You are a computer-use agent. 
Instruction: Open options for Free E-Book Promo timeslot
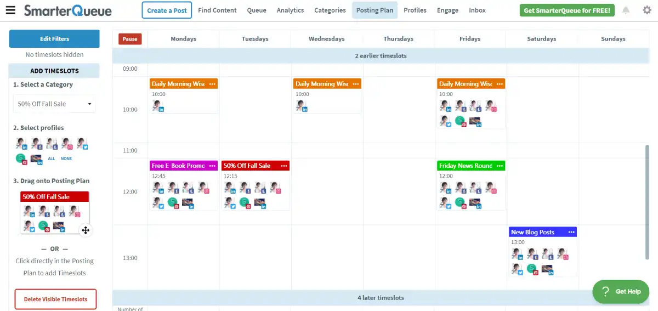212,166
